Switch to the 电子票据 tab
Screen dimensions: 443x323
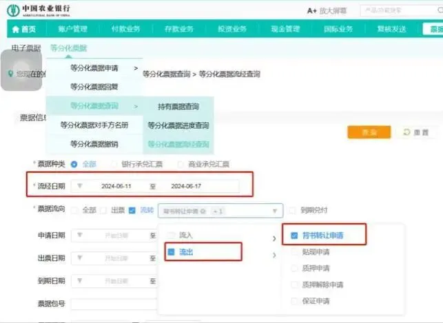click(x=26, y=48)
